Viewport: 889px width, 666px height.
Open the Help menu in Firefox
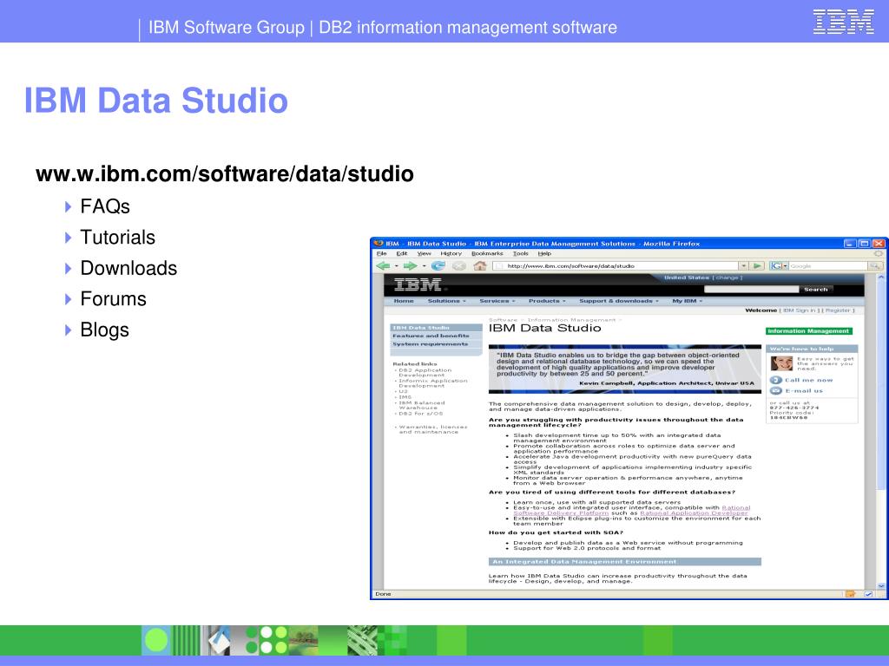544,254
